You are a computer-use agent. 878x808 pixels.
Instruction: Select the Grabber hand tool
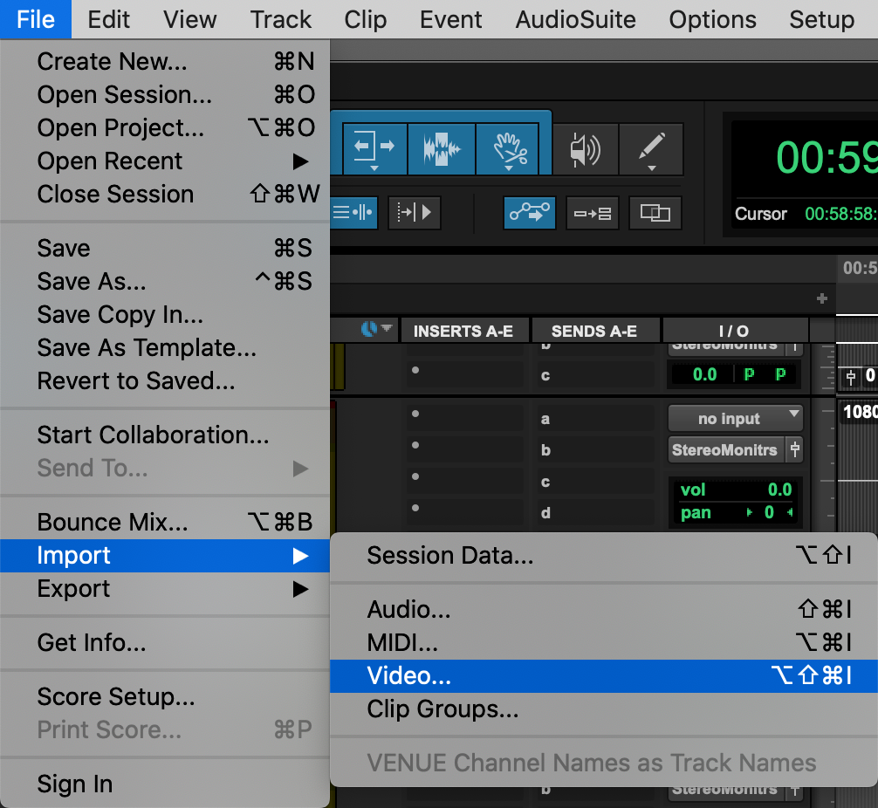508,149
